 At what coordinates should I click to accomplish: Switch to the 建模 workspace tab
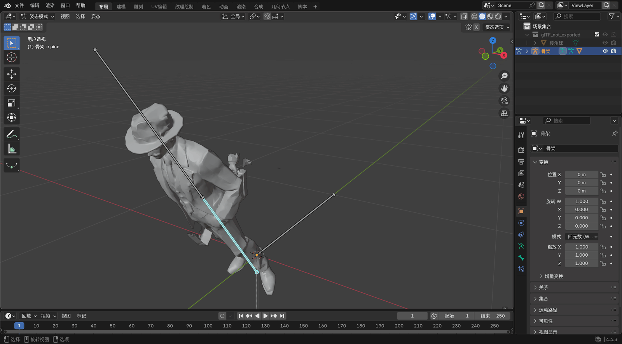[x=121, y=7]
